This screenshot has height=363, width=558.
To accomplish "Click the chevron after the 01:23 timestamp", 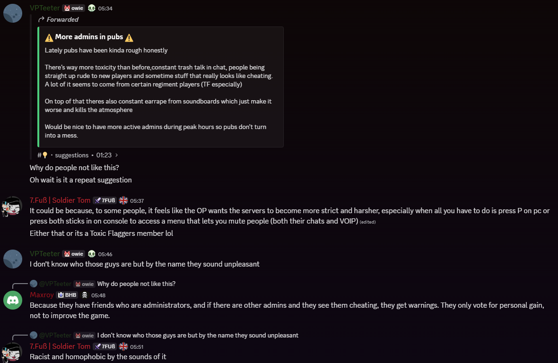I will point(116,155).
